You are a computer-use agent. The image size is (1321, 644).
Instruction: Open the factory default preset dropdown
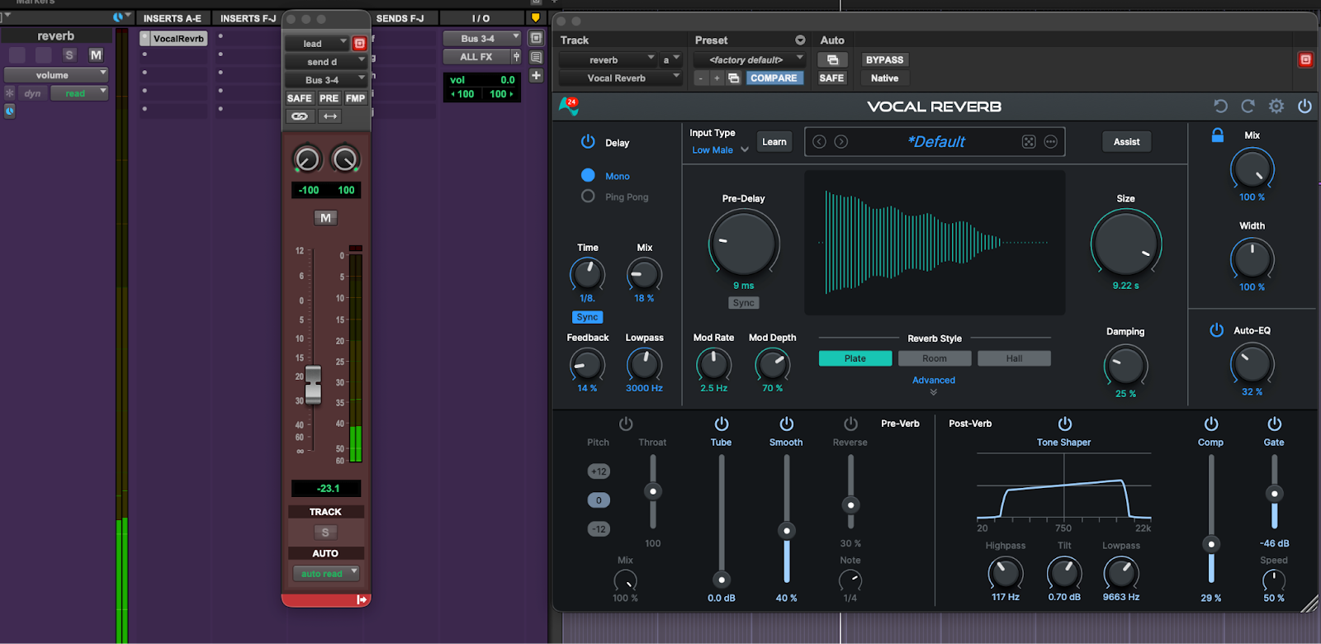(x=750, y=59)
